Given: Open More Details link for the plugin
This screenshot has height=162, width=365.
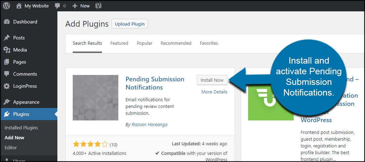Looking at the screenshot, I should pyautogui.click(x=214, y=92).
